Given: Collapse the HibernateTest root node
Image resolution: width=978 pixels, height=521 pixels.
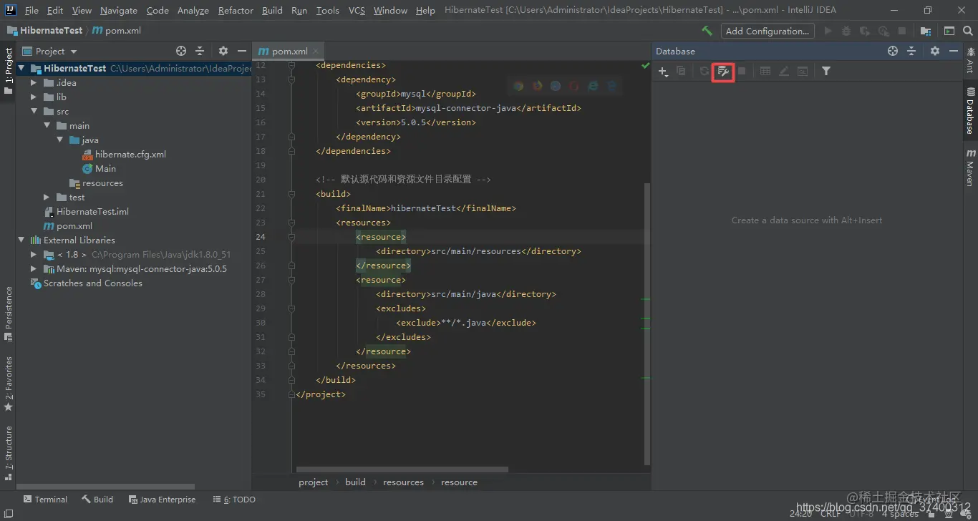Looking at the screenshot, I should point(22,69).
